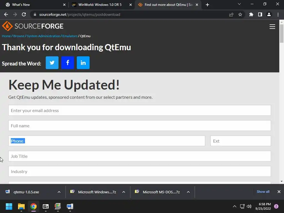View site security lock info
The height and width of the screenshot is (213, 284).
[35, 14]
